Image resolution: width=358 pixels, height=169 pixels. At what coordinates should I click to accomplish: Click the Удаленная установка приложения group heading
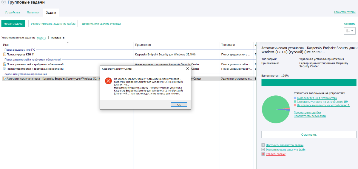point(26,74)
